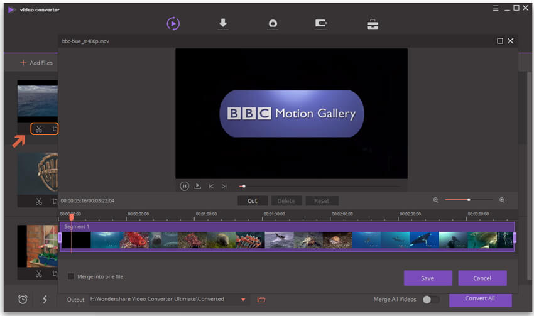Select the Warner Bros video thumbnail
The image size is (534, 316).
click(x=38, y=173)
